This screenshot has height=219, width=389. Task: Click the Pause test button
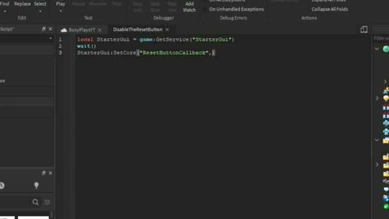(x=78, y=4)
